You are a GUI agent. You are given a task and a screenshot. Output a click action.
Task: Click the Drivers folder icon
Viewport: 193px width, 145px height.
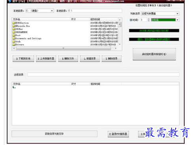point(14,45)
